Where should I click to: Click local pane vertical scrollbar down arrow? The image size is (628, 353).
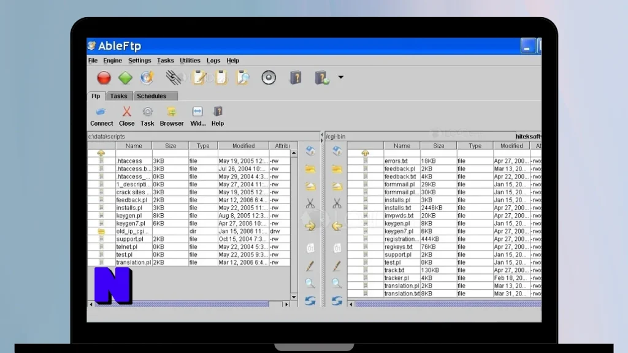(x=294, y=297)
